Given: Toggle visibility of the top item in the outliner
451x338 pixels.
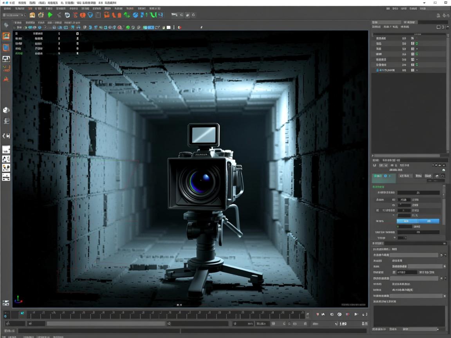Looking at the screenshot, I should pos(413,38).
